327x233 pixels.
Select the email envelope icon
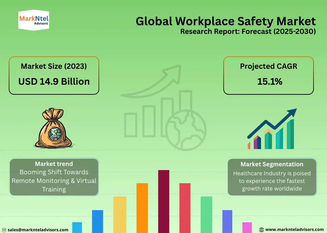point(3,229)
